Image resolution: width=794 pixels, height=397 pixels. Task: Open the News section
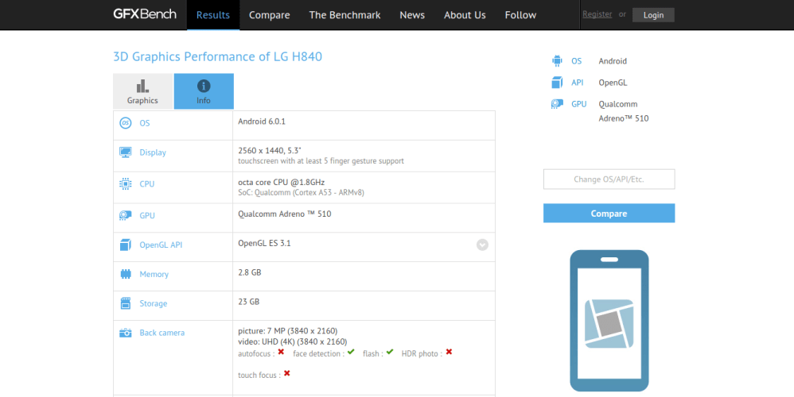412,15
